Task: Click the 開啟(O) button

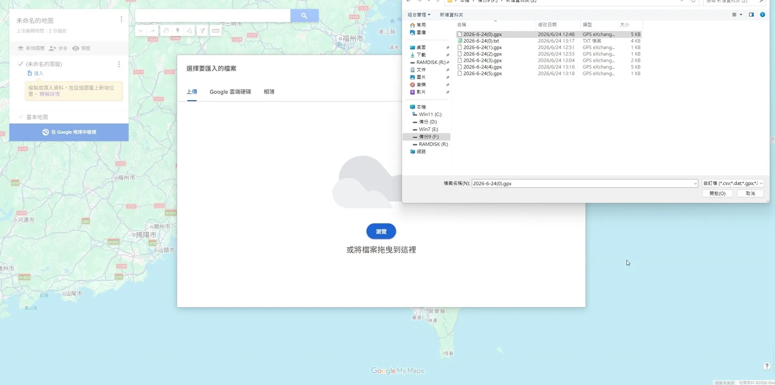Action: 717,194
